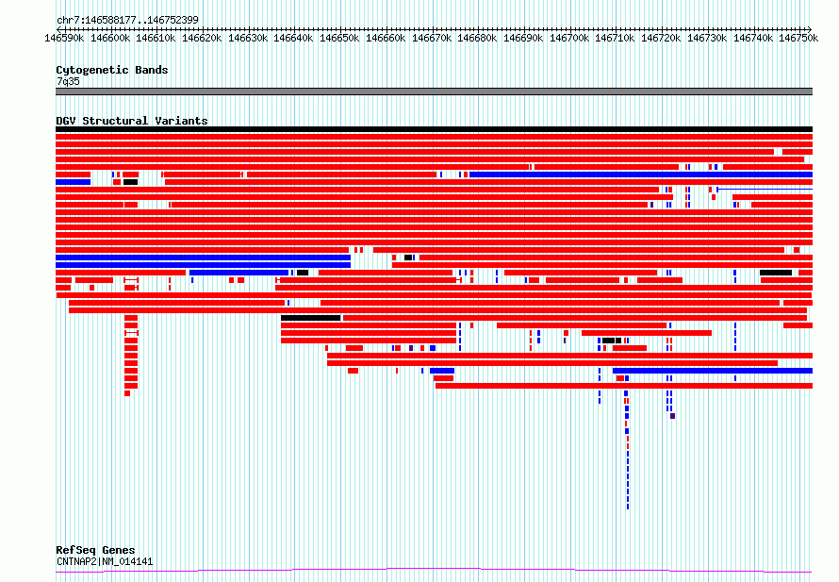This screenshot has width=839, height=582.
Task: Click the 146640k ruler label
Action: tap(293, 38)
